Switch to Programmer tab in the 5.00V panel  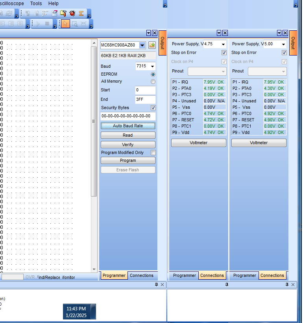point(244,276)
